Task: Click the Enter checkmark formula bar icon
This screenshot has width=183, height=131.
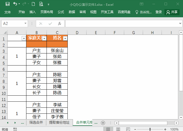Action: [x=50, y=24]
